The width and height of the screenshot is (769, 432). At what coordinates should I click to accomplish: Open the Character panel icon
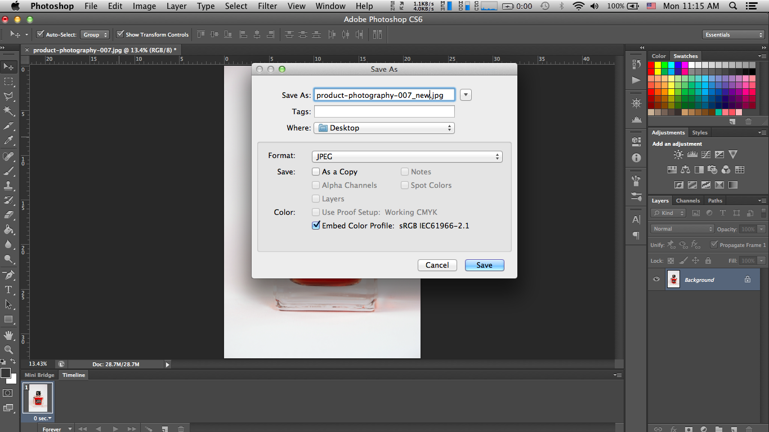tap(636, 219)
